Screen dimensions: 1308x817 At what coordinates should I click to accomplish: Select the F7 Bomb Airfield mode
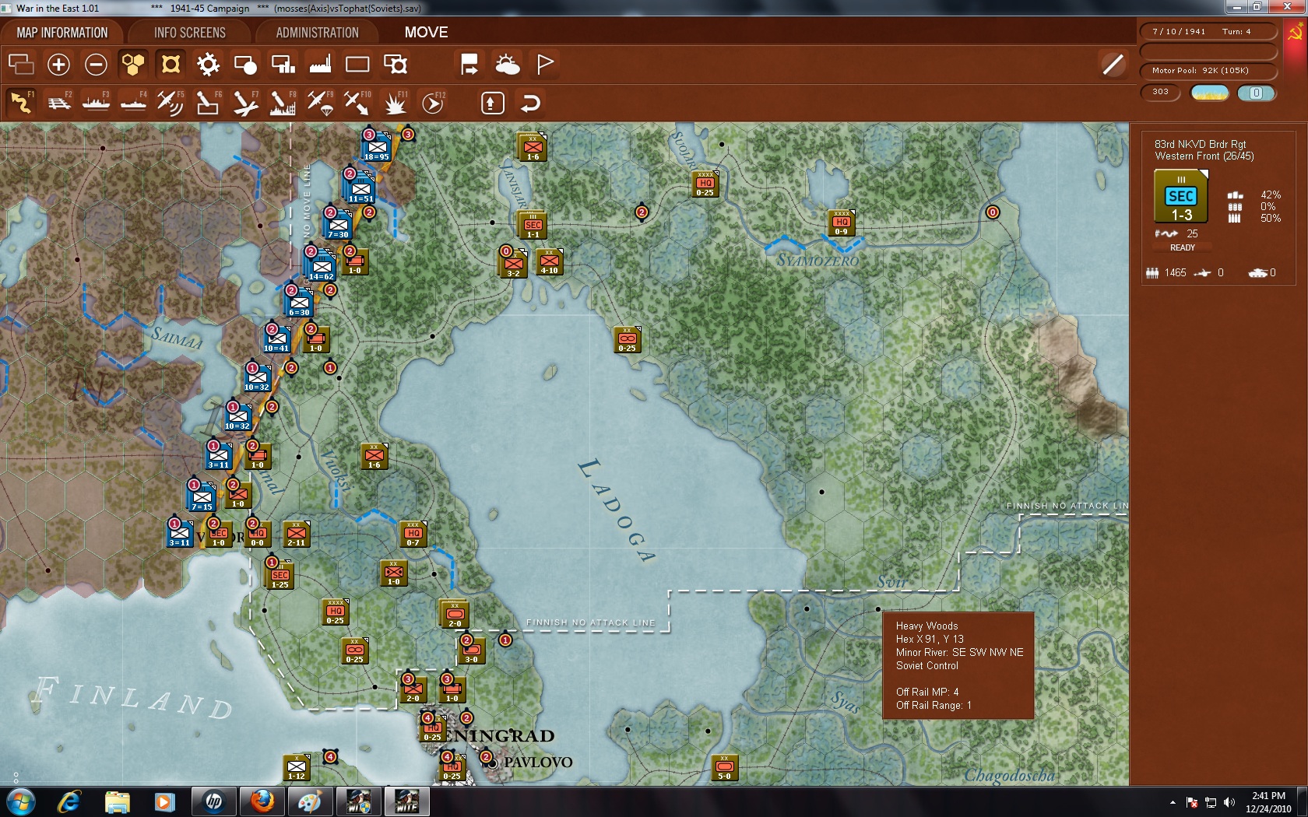[x=245, y=103]
